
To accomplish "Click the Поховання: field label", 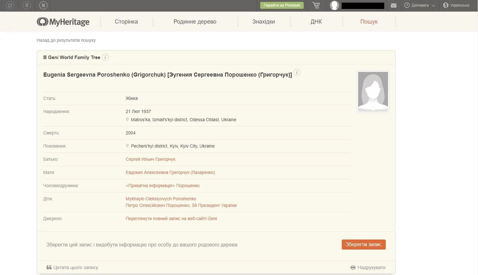I will coord(55,146).
